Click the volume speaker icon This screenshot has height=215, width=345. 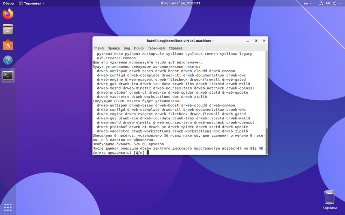(x=328, y=3)
